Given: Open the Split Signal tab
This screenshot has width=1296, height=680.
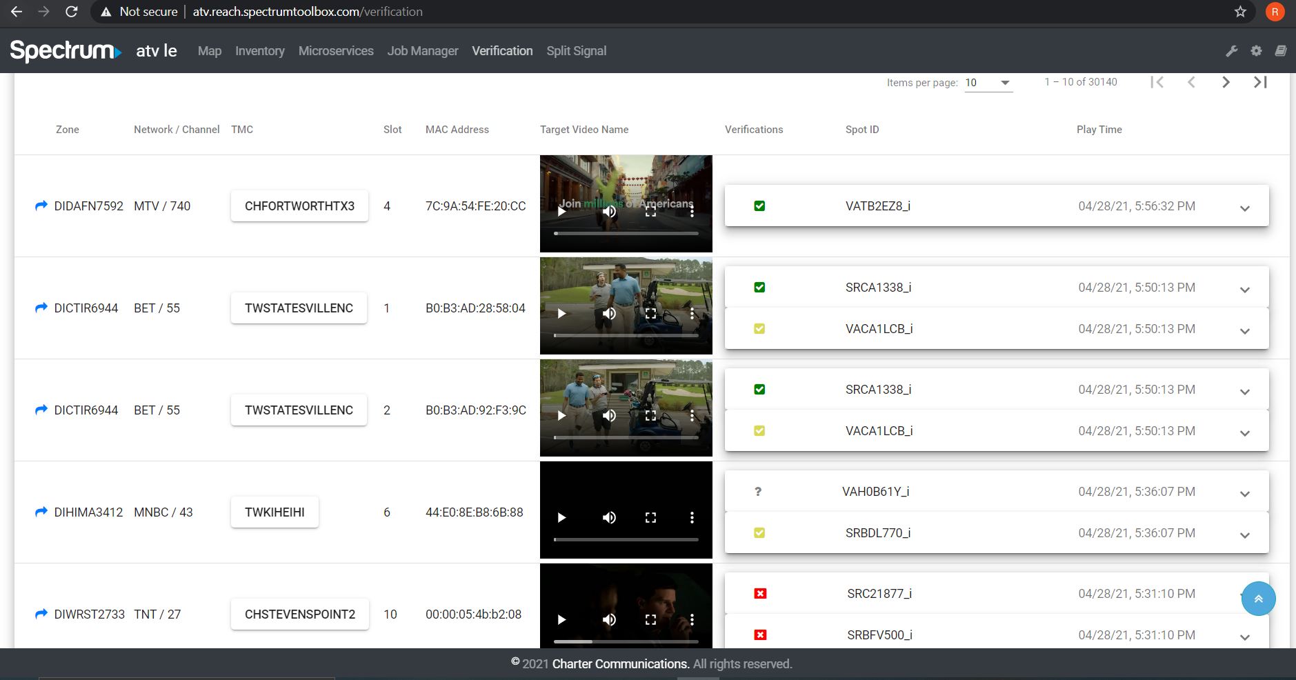Looking at the screenshot, I should [577, 50].
